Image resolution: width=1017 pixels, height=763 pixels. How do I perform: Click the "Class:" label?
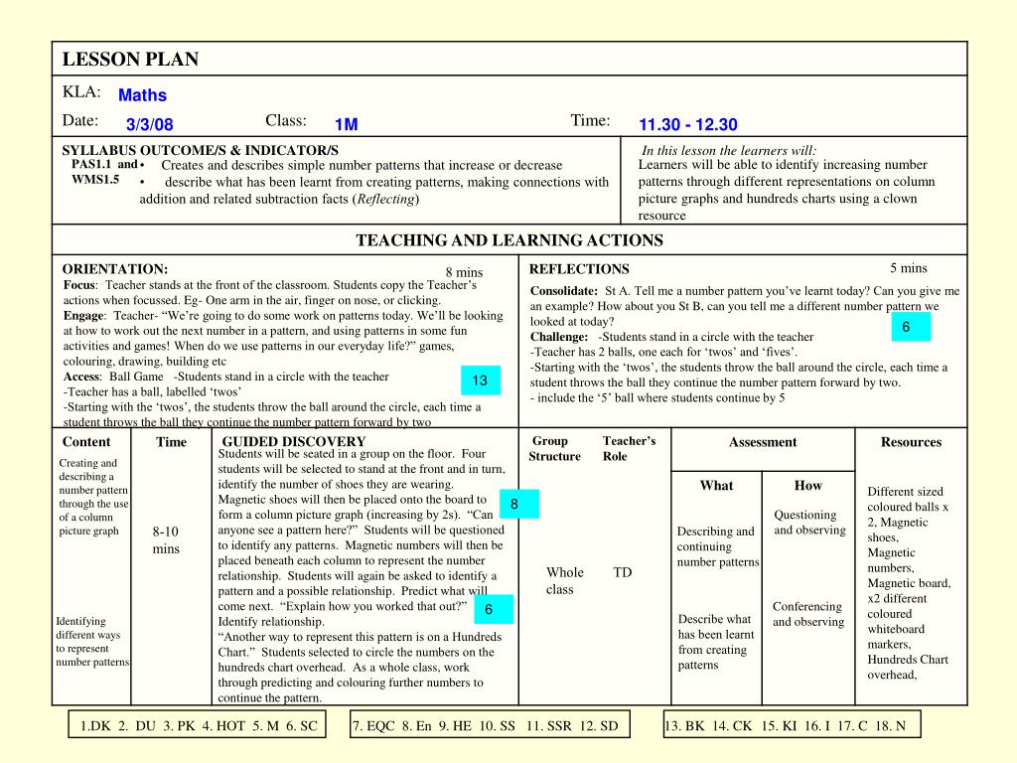click(285, 120)
